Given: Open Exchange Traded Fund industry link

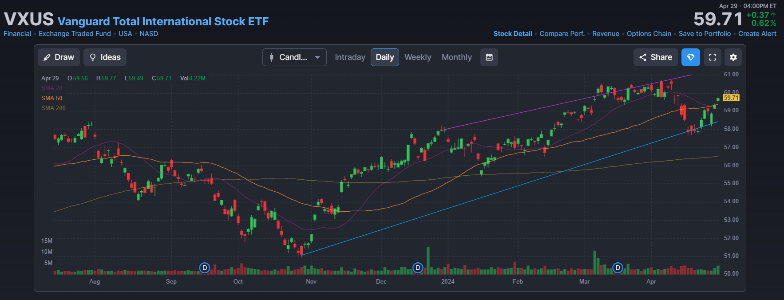Looking at the screenshot, I should point(75,34).
